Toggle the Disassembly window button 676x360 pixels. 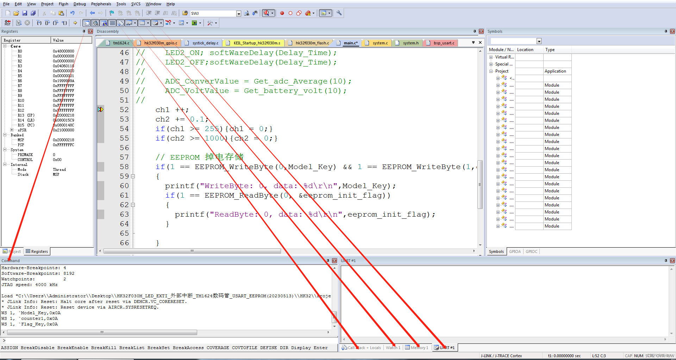(95, 23)
